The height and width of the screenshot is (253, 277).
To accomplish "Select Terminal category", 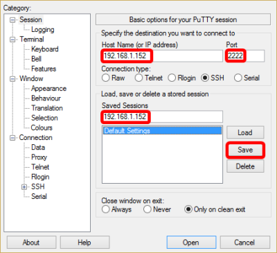I will (32, 40).
